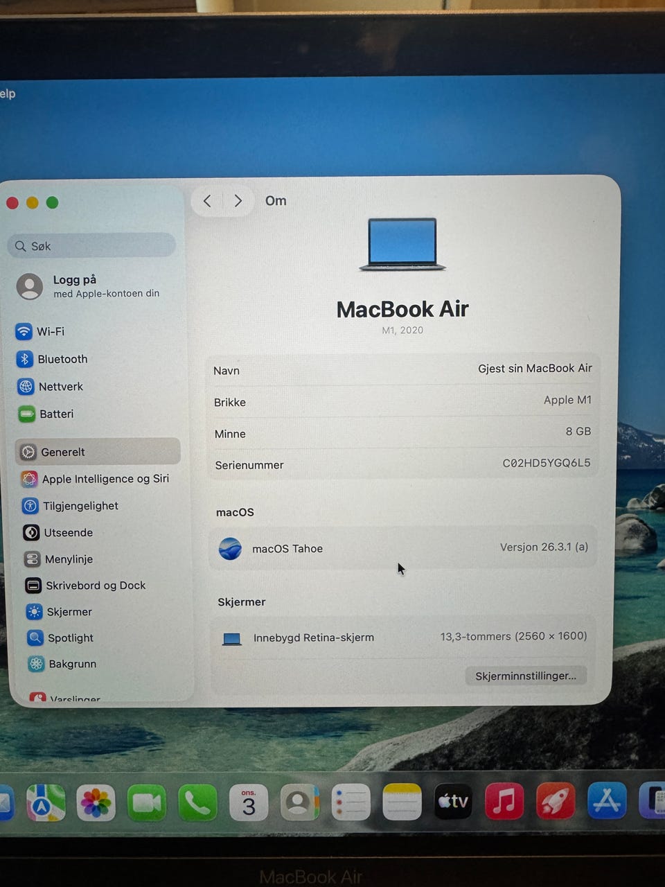Launch Apple TV from the Dock
The image size is (665, 887).
pos(453,801)
